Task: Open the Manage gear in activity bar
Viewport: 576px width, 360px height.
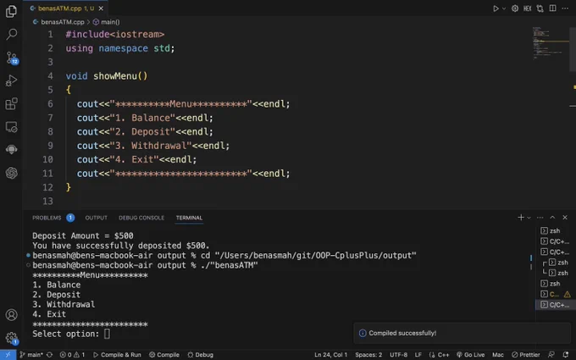Action: 11,338
